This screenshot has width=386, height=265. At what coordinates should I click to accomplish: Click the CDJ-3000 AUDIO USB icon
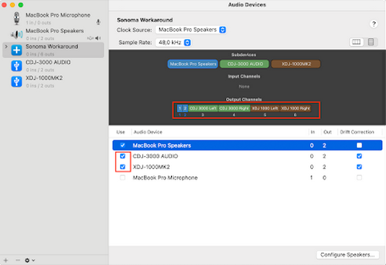pyautogui.click(x=17, y=66)
